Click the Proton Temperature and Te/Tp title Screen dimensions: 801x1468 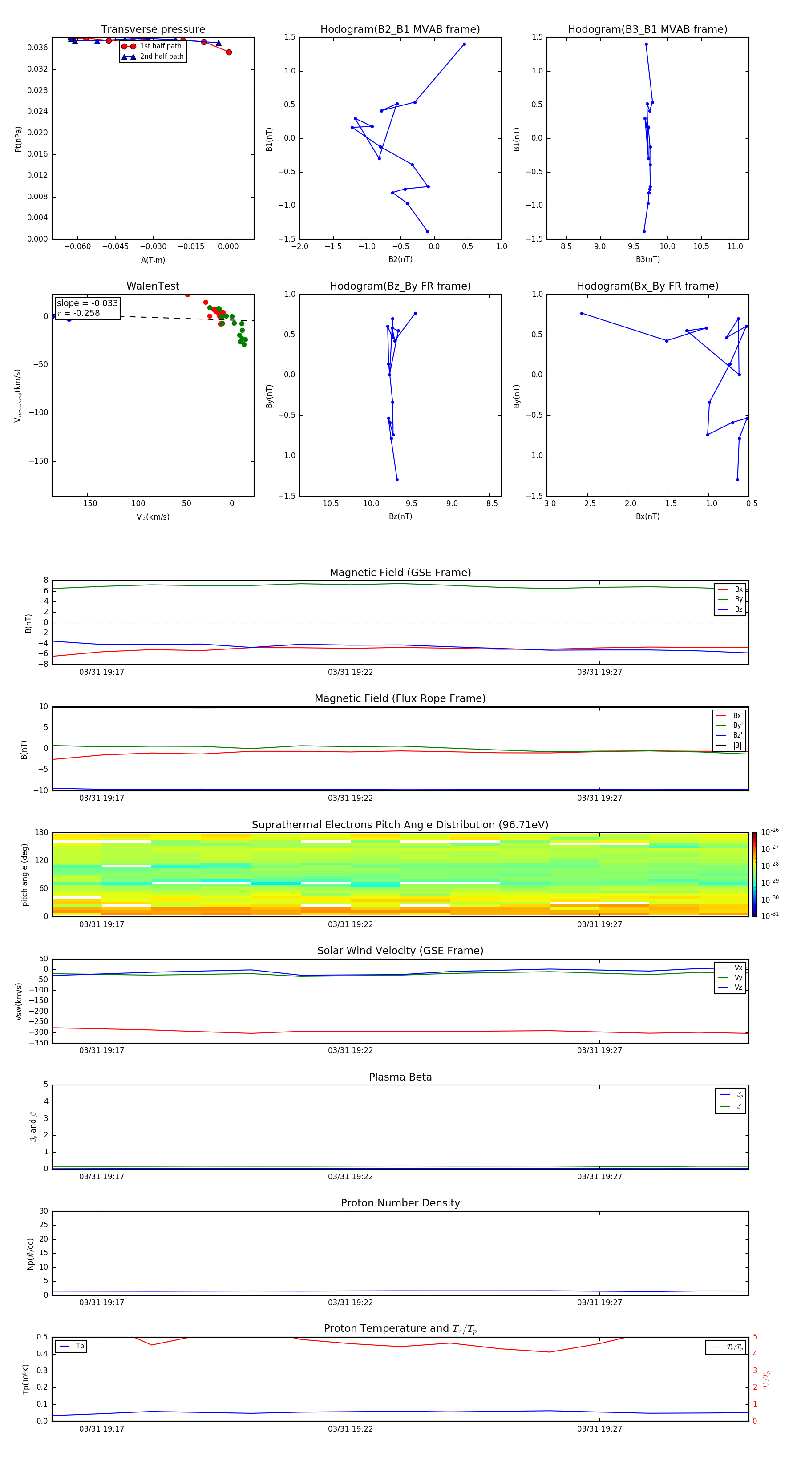click(400, 1328)
